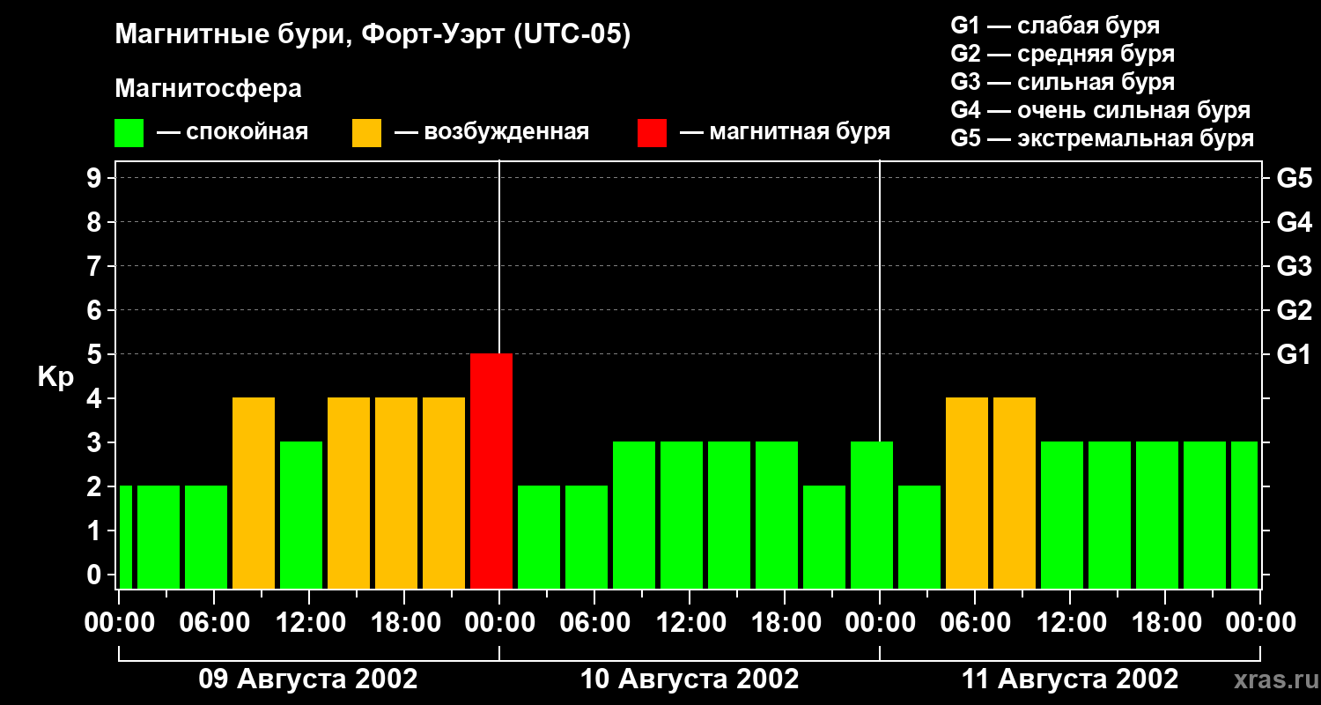The image size is (1321, 705).
Task: Click the title 'Магнитные бури, Форт-Уэрт (UTC-05)'
Action: (373, 35)
